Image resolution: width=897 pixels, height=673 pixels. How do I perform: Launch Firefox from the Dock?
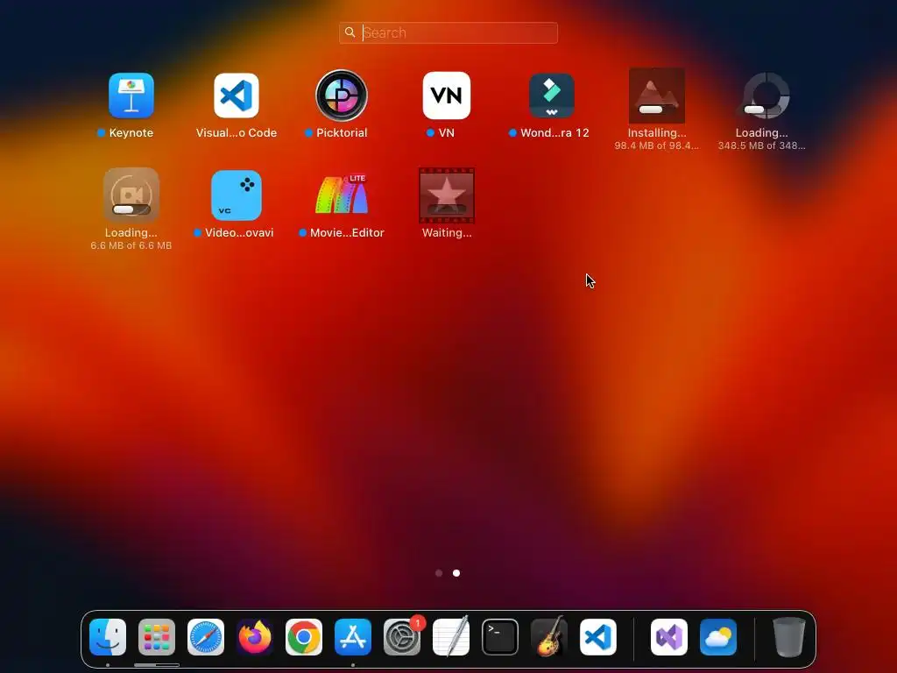(255, 637)
